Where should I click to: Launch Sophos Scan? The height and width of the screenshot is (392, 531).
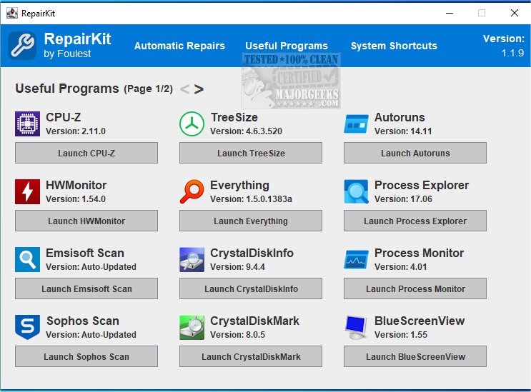[x=86, y=356]
